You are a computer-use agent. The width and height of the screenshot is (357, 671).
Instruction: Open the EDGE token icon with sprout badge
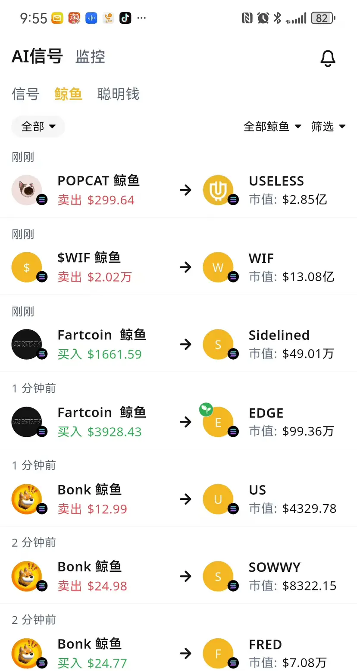[218, 421]
